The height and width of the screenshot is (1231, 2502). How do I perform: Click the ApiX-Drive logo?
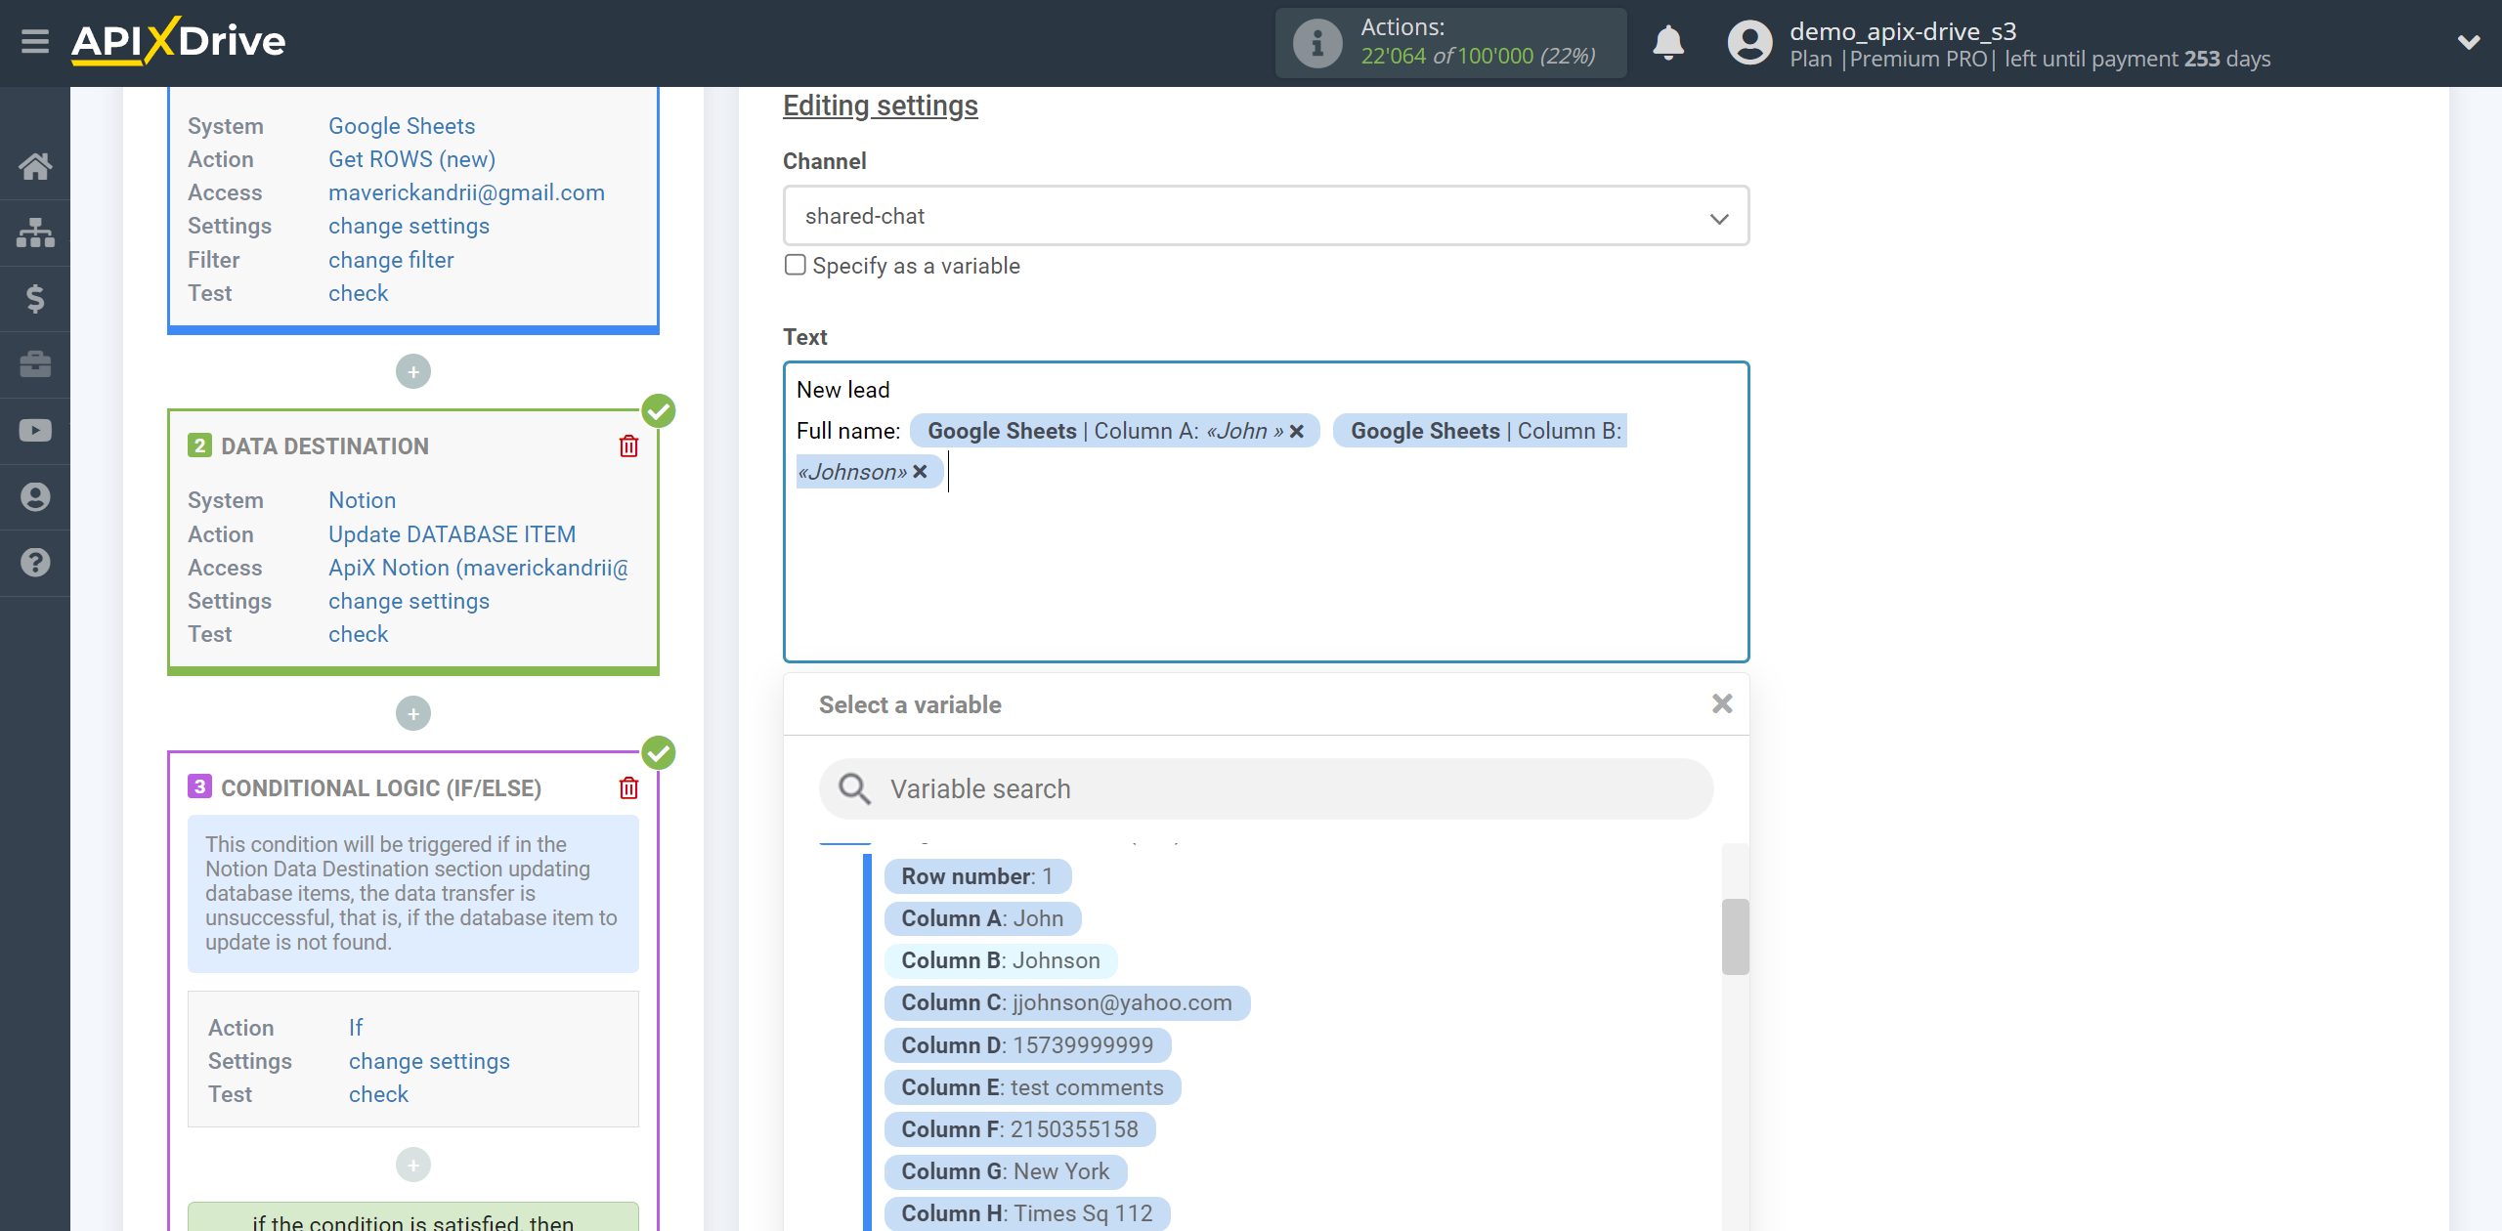(x=178, y=41)
